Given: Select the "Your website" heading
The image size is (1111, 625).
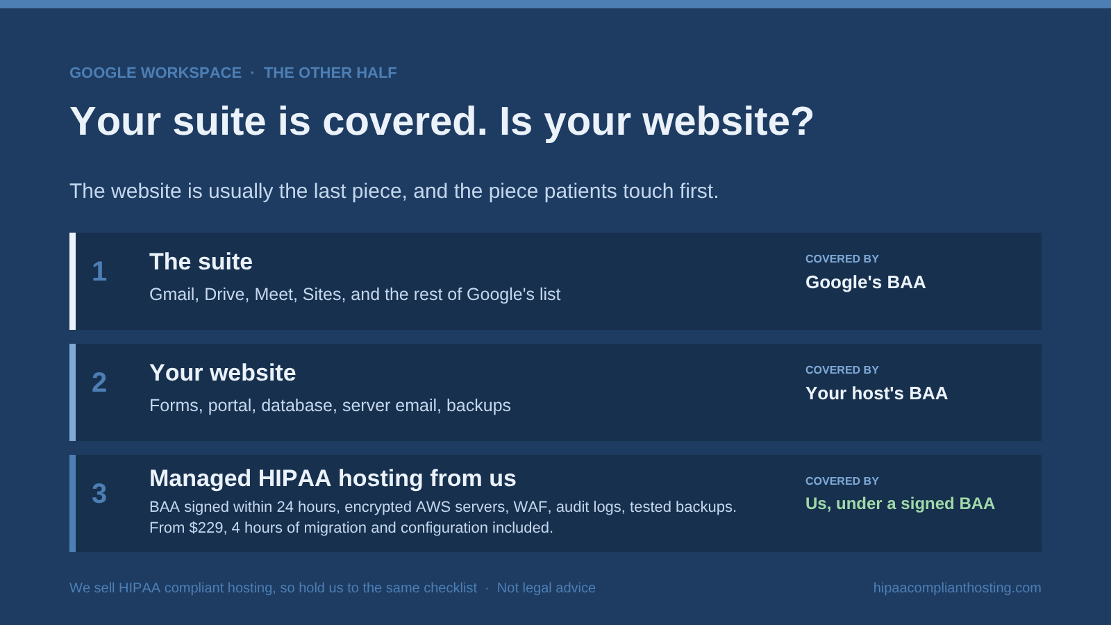Looking at the screenshot, I should pos(222,373).
